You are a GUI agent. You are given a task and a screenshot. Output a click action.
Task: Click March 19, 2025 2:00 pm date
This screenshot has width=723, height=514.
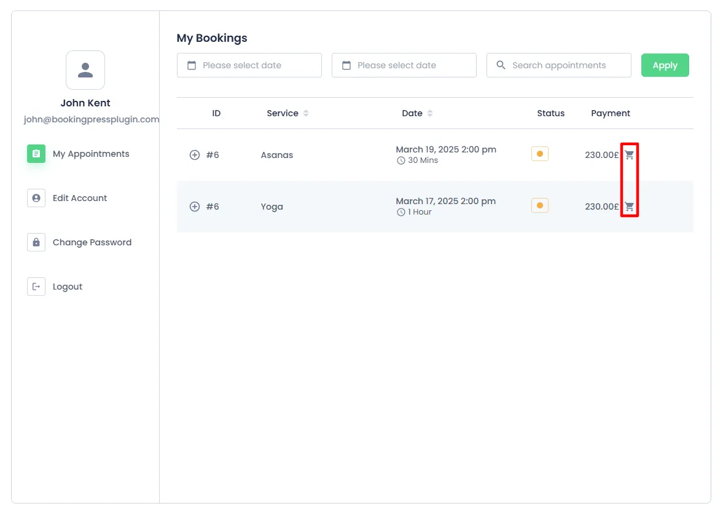[x=446, y=149]
